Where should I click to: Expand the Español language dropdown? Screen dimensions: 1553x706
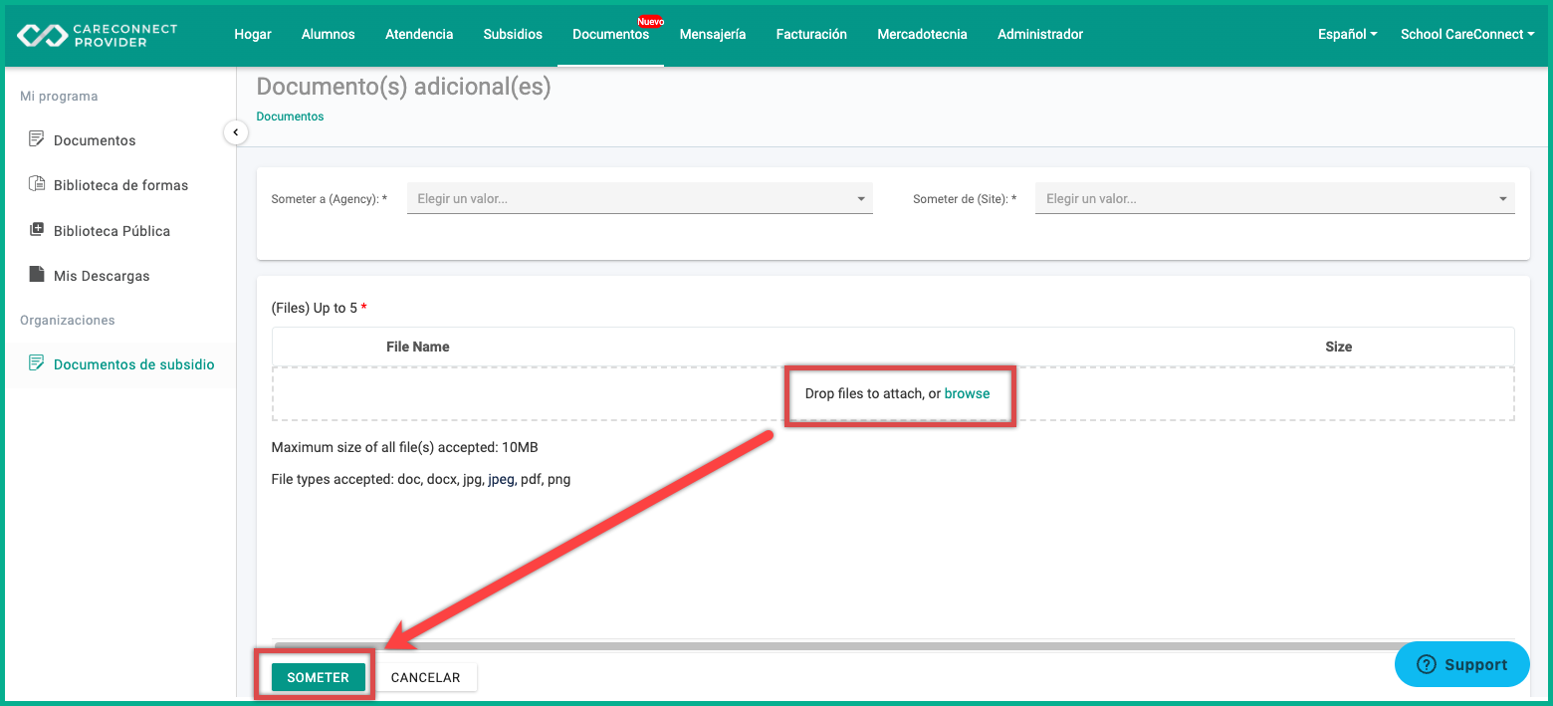click(1347, 34)
